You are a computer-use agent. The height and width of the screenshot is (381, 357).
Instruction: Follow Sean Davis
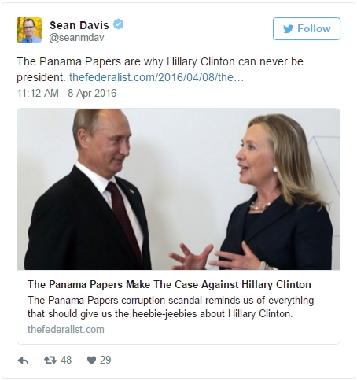point(307,29)
